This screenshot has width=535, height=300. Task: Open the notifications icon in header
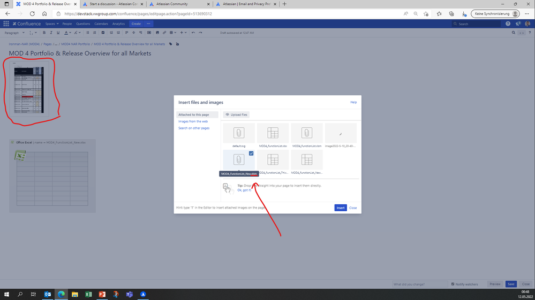point(518,24)
